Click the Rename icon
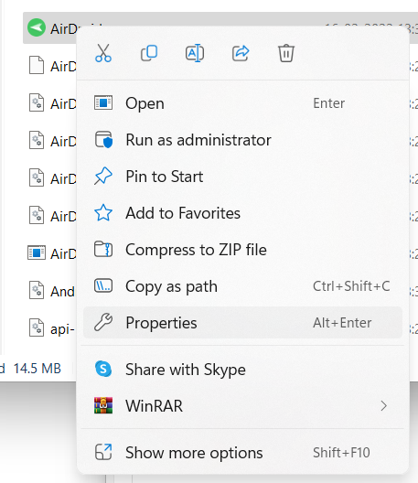 (195, 53)
